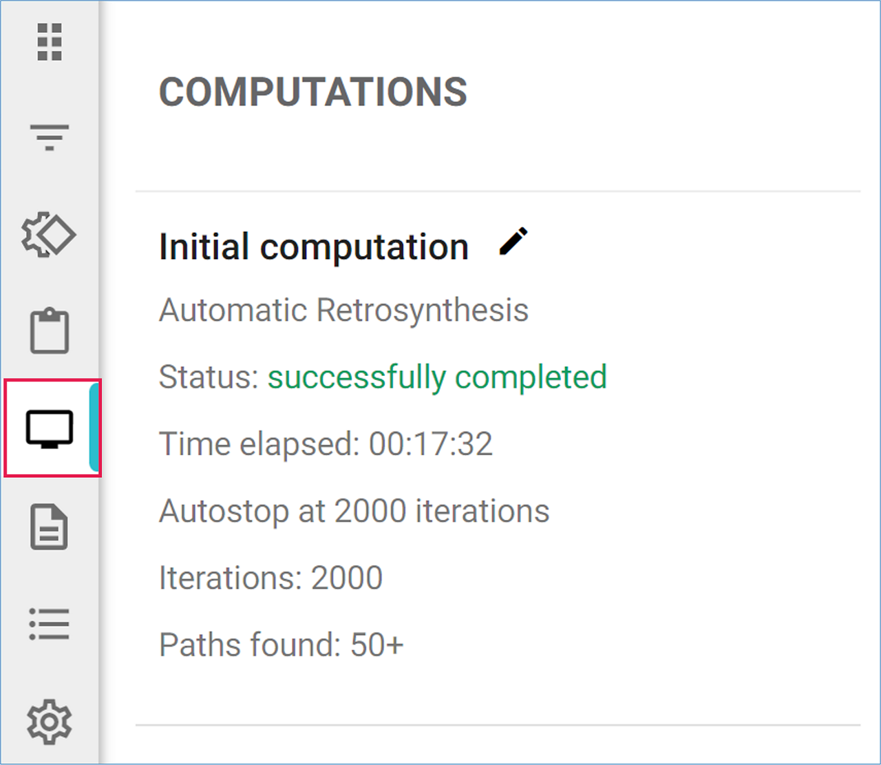Click the green 'successfully completed' status

click(x=437, y=377)
